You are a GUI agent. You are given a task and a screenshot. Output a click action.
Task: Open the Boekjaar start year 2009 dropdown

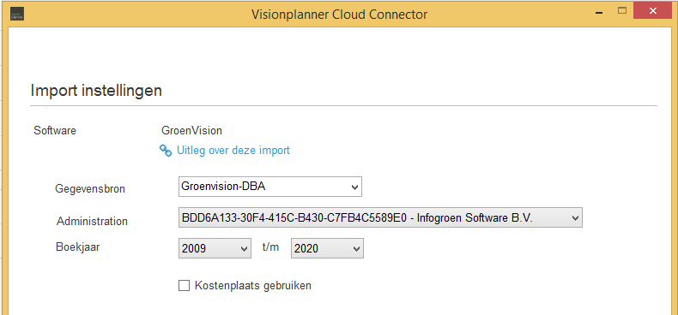[215, 248]
